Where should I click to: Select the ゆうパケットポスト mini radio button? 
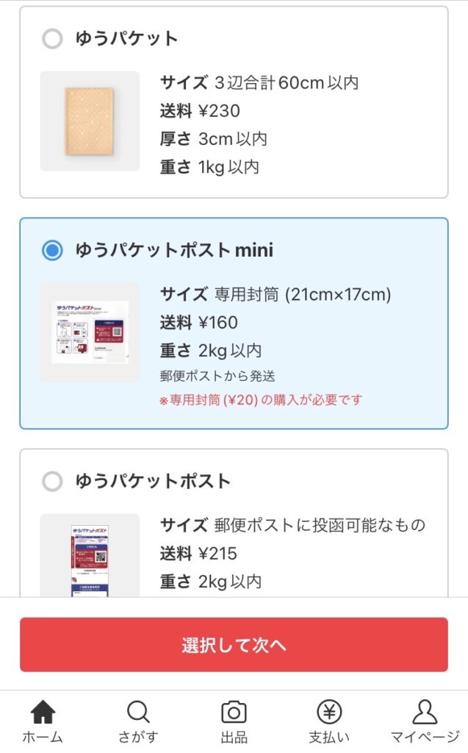tap(51, 250)
